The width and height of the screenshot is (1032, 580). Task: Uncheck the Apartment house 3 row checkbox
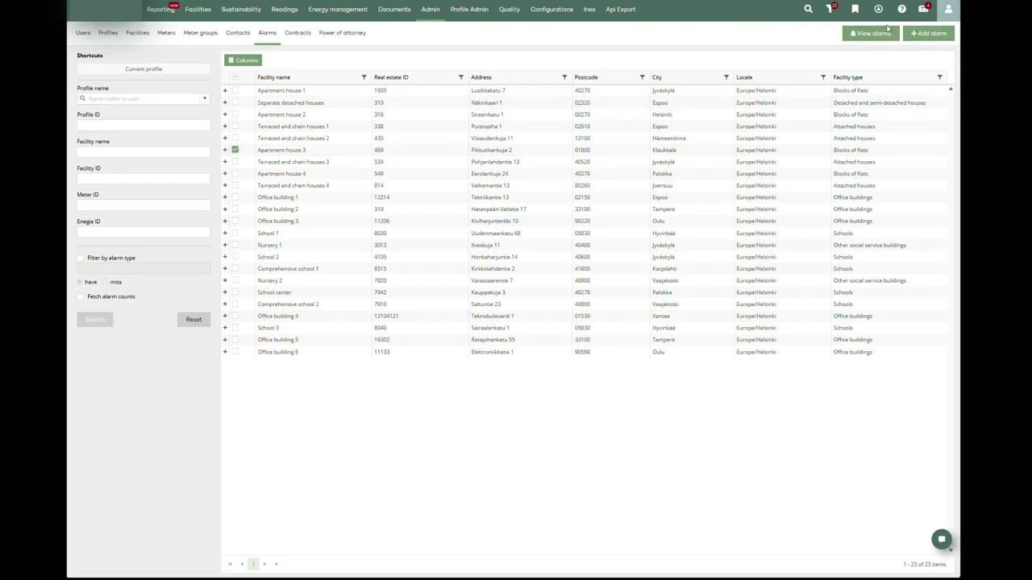pos(235,150)
